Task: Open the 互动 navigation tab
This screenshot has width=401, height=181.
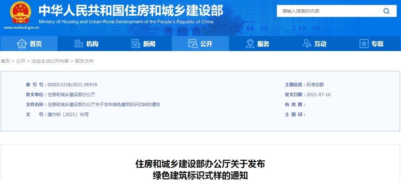Action: coord(314,44)
